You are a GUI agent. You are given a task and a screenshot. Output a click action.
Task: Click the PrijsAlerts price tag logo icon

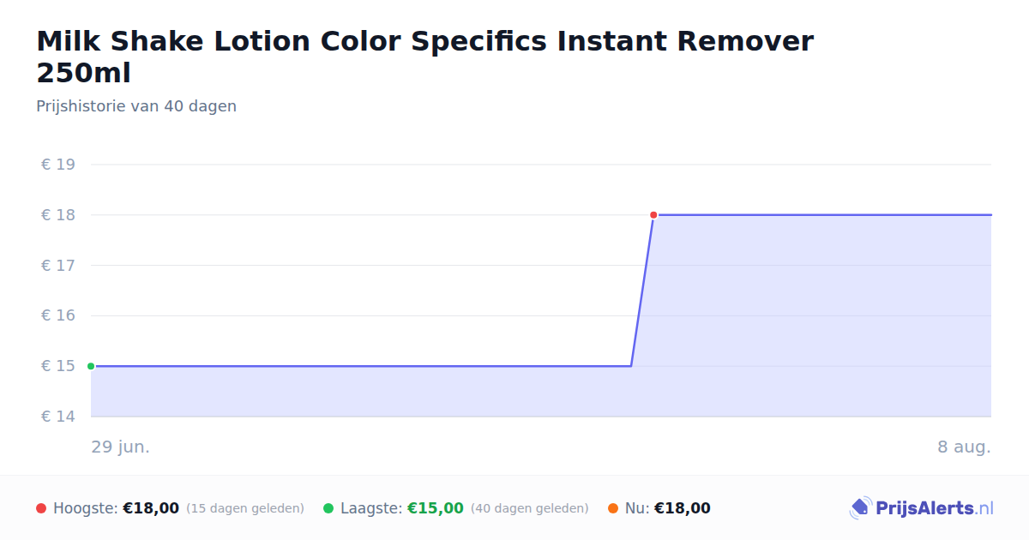click(860, 508)
